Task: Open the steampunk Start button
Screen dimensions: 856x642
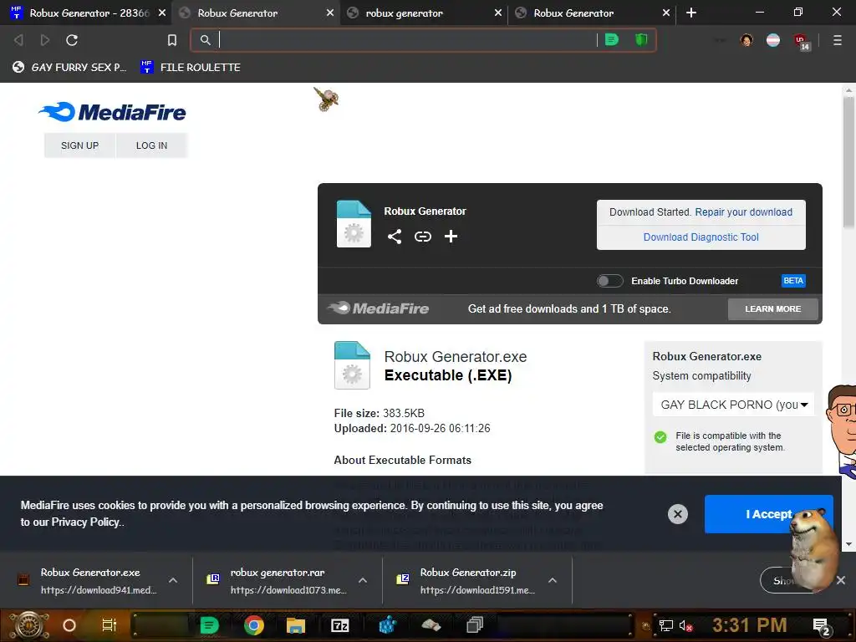Action: click(29, 625)
